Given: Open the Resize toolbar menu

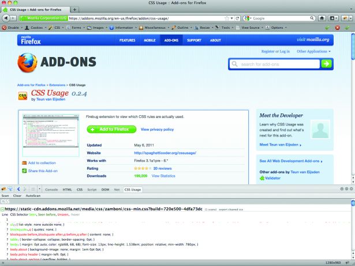Looking at the screenshot, I should [x=204, y=28].
